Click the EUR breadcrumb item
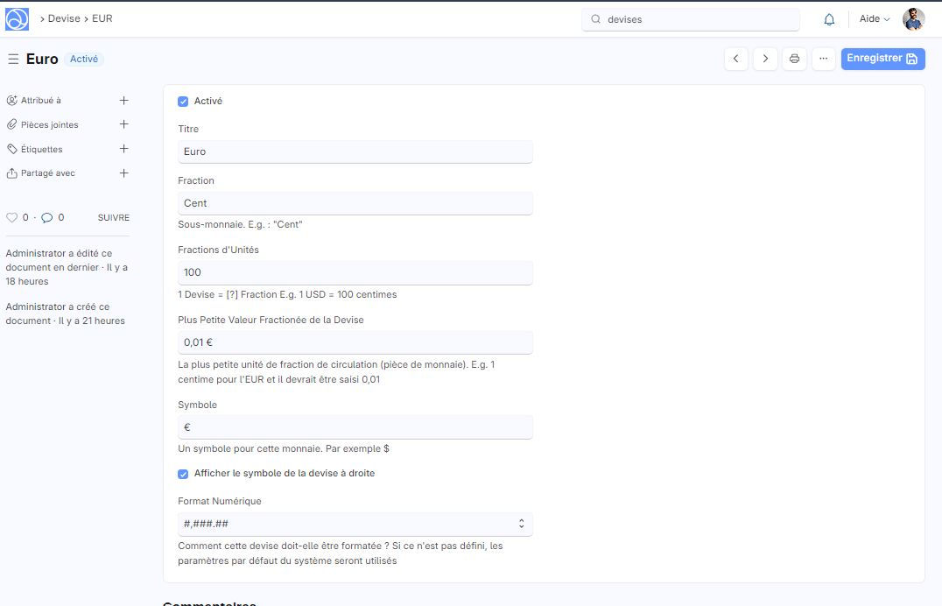The width and height of the screenshot is (942, 606). [102, 18]
